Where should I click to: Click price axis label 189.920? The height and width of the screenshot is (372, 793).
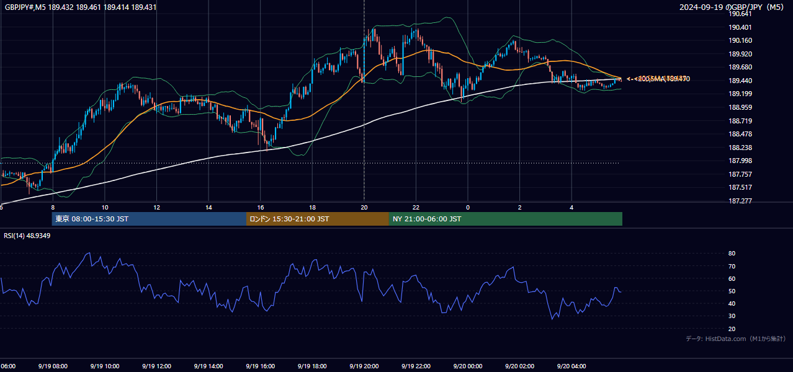pos(741,54)
